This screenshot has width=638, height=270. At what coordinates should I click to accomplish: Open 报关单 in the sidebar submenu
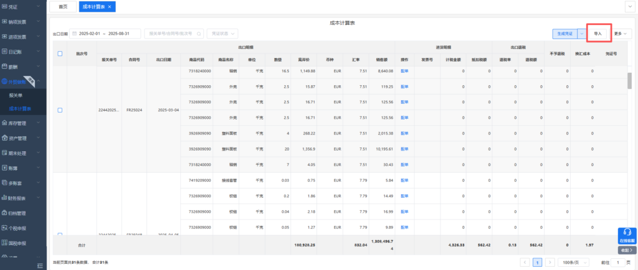(x=17, y=96)
